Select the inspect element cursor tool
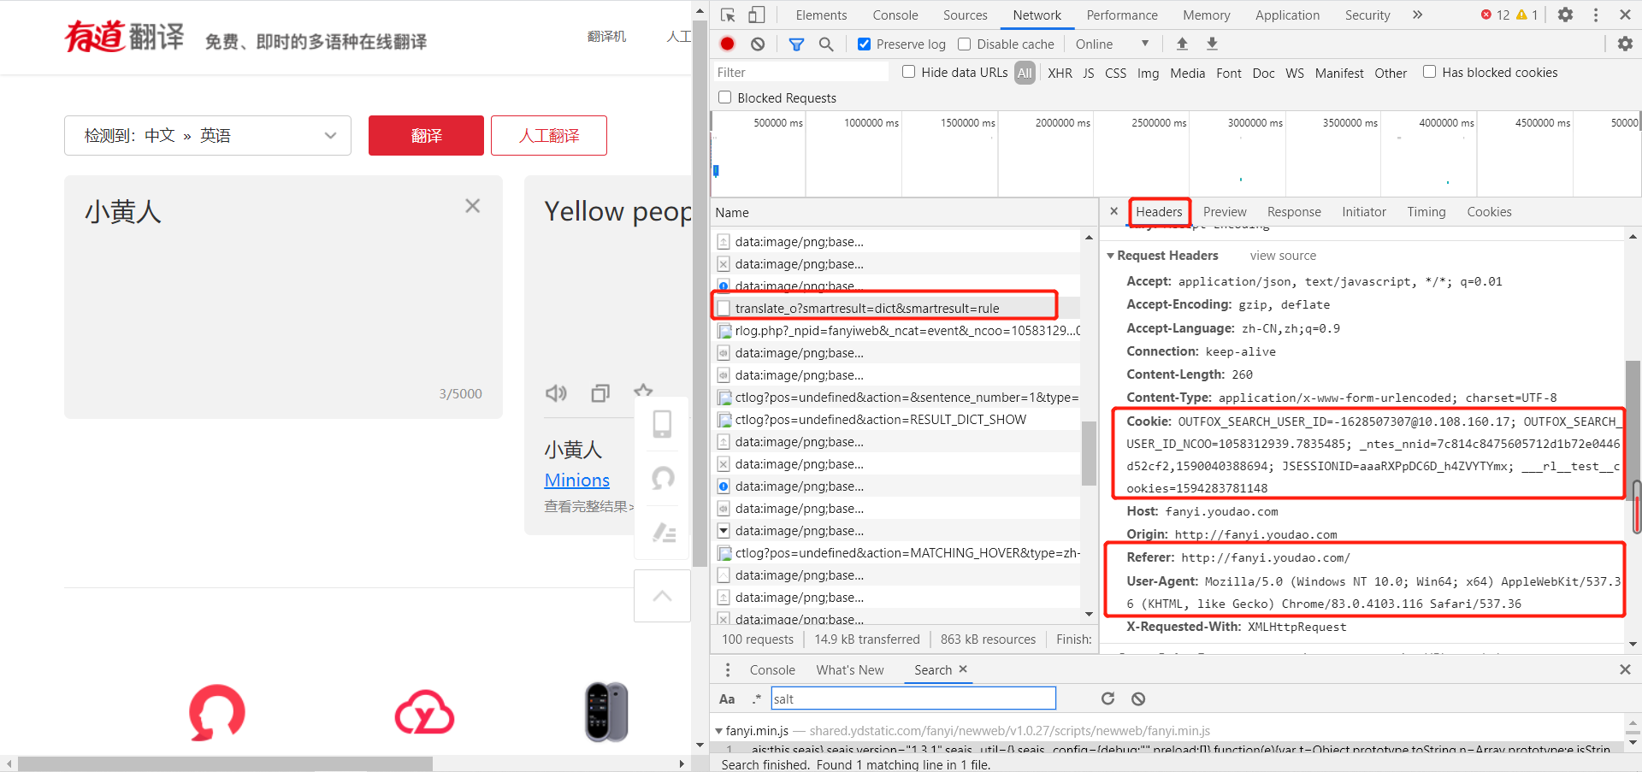 coord(728,15)
